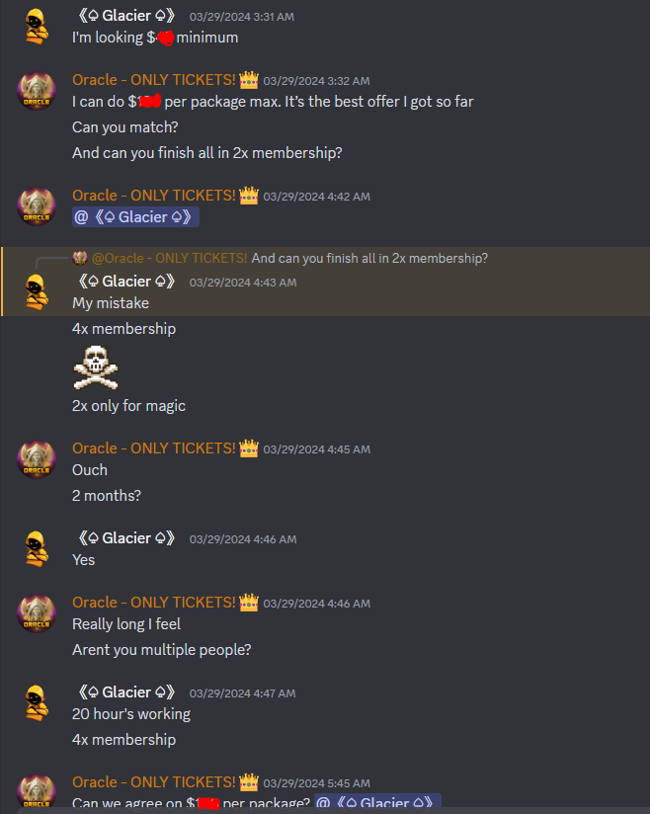Click Oracle's avatar beside the 4:42 AM mention
This screenshot has width=650, height=814.
tap(37, 206)
